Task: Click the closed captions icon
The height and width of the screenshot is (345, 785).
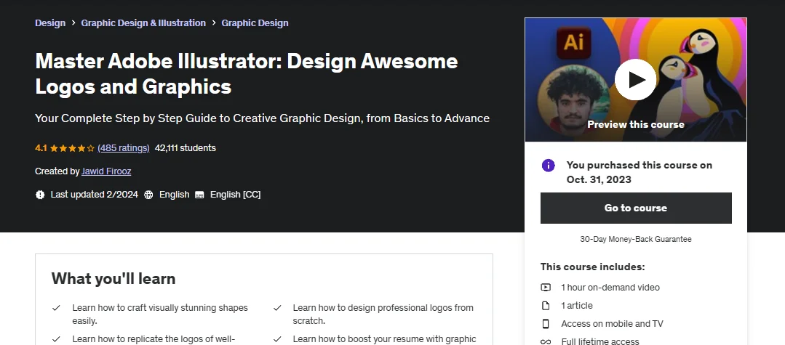Action: click(199, 195)
